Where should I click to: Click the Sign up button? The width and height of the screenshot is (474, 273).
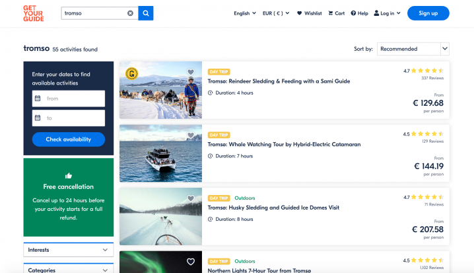428,13
